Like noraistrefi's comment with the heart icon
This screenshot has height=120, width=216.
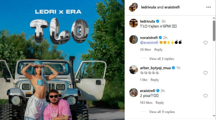pyautogui.click(x=205, y=43)
